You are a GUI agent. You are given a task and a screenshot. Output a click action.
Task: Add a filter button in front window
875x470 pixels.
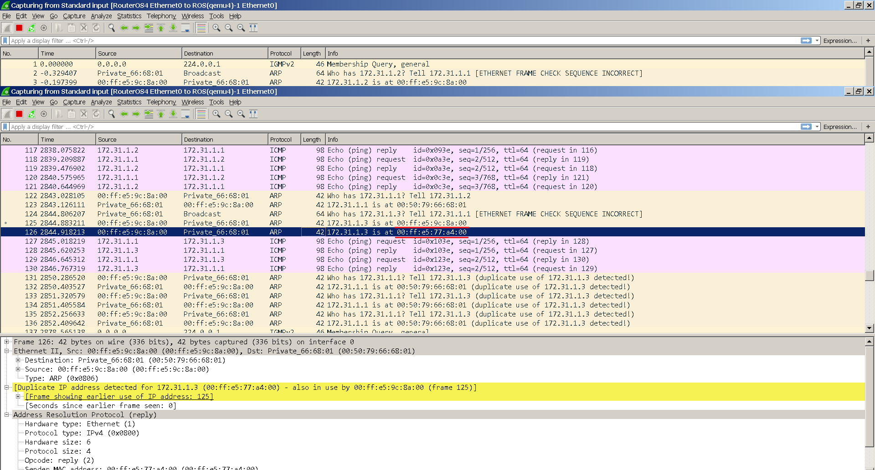(868, 127)
